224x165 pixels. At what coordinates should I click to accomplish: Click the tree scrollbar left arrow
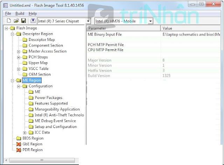(x=6, y=160)
